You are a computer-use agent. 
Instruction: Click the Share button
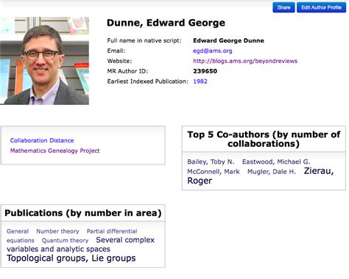click(x=283, y=7)
